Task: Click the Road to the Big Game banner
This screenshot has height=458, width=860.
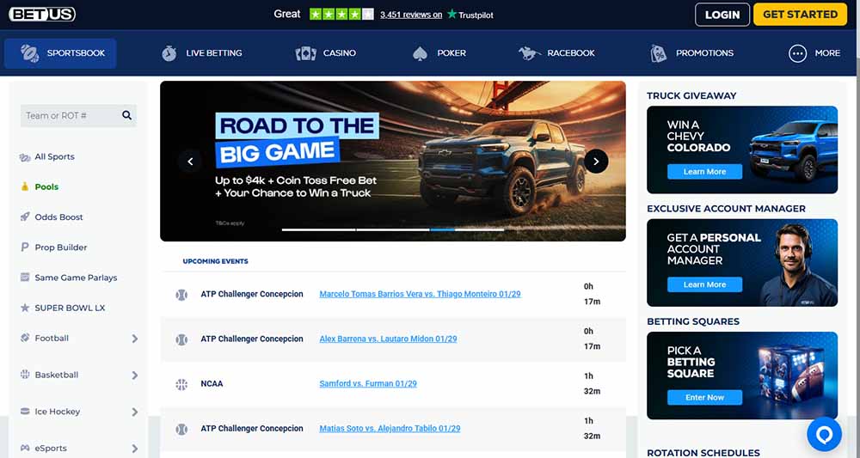Action: pyautogui.click(x=393, y=161)
